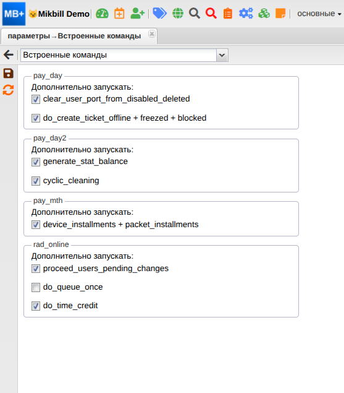Toggle cyclic_cleaning checkbox
344x393 pixels.
[x=36, y=181]
